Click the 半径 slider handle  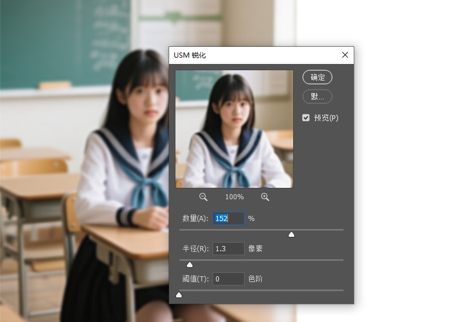point(190,265)
